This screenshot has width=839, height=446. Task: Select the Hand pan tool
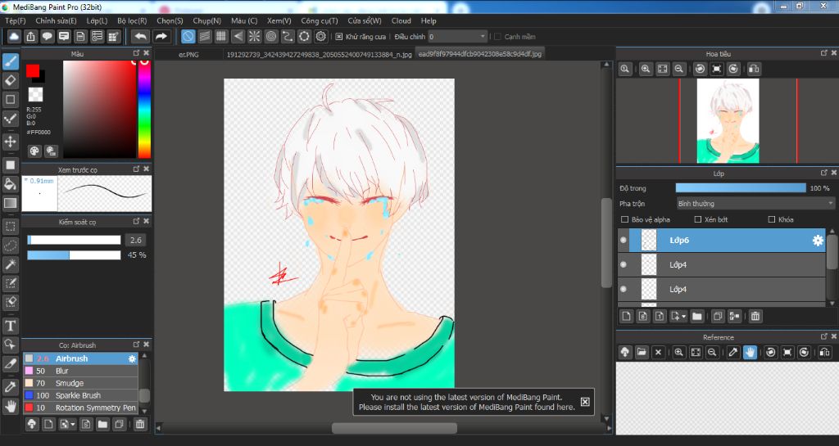[x=10, y=407]
